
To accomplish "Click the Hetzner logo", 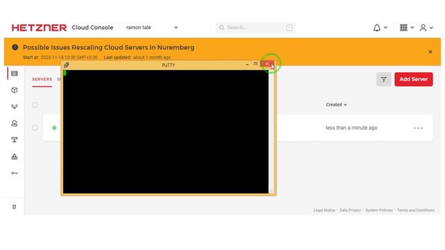I will (x=39, y=28).
